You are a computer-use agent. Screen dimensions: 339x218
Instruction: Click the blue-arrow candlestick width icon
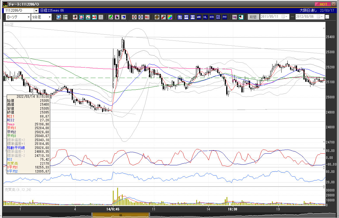click(x=141, y=17)
